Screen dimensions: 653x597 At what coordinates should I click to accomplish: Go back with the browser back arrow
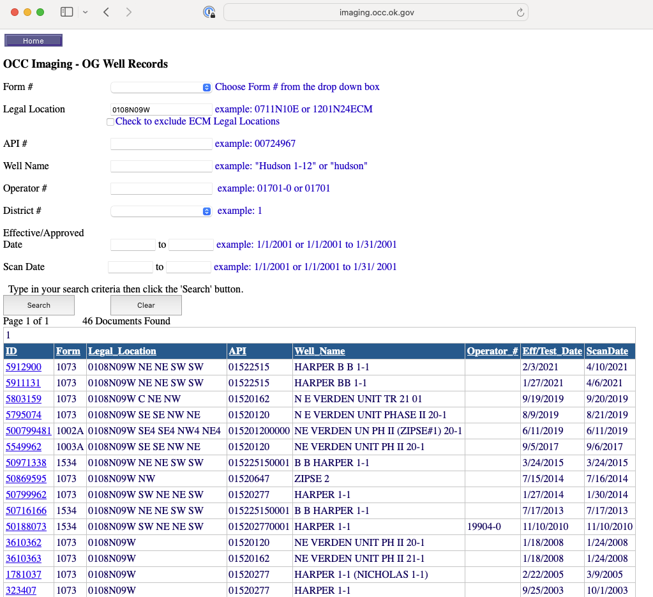click(106, 12)
